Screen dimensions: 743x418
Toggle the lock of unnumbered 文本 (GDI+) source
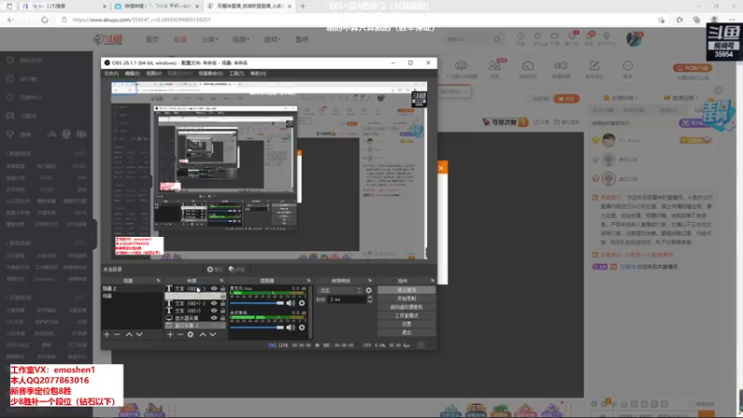tap(223, 311)
